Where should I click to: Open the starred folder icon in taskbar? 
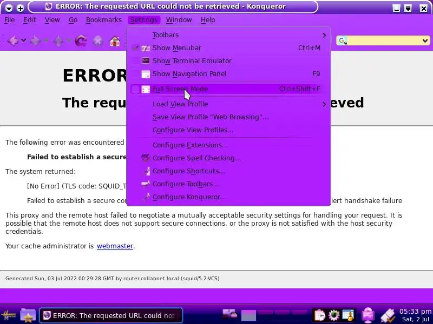click(x=28, y=315)
